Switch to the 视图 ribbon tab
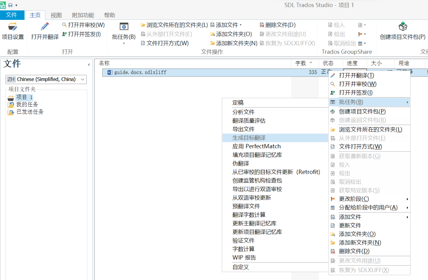Screen dimensions: 428x280 click(x=56, y=15)
